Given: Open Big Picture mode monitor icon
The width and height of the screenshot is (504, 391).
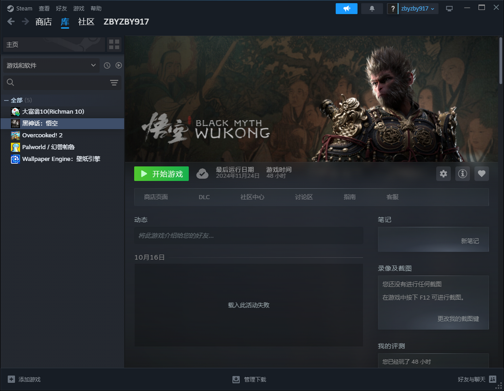Looking at the screenshot, I should (449, 9).
